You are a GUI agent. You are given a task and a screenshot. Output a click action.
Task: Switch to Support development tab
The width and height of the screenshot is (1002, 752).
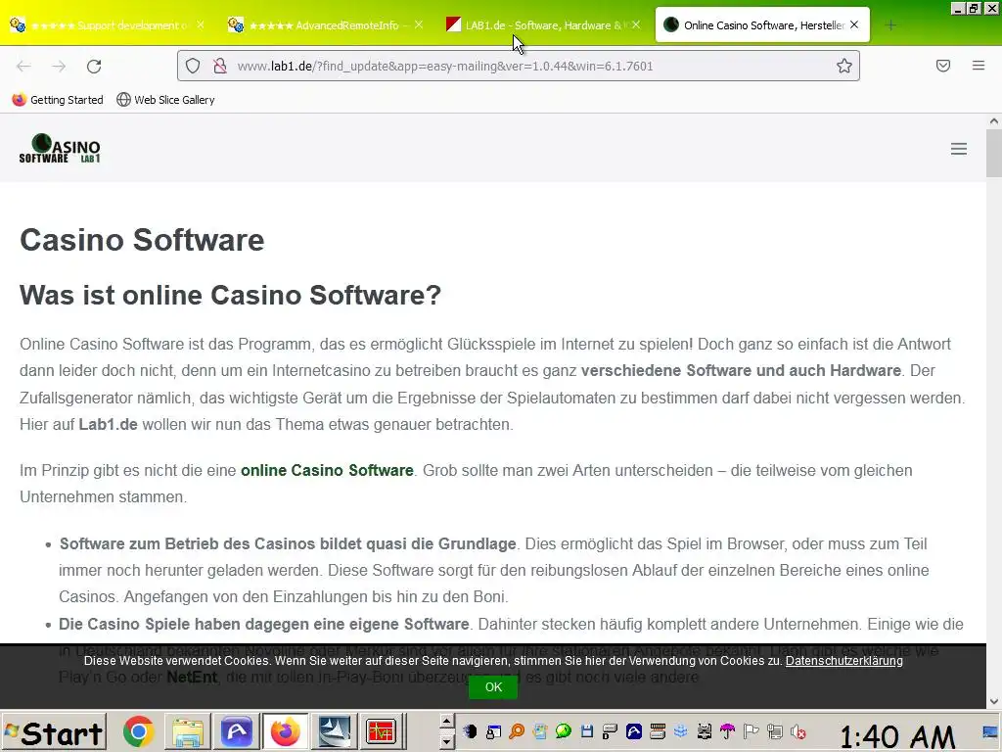pos(108,24)
